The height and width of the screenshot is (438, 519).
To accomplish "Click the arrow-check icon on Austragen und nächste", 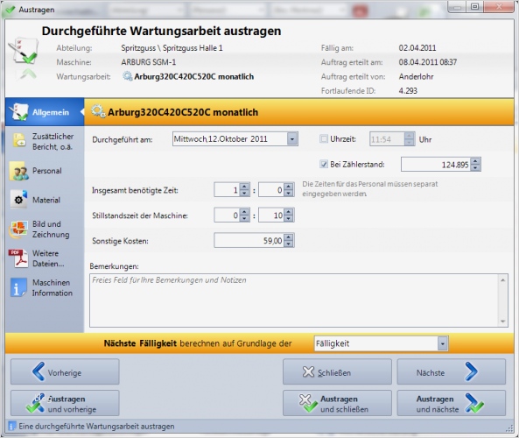I will click(473, 403).
